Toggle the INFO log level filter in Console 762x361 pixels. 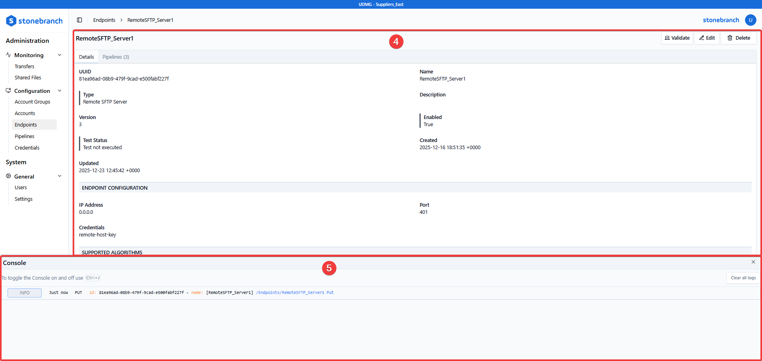[x=24, y=292]
